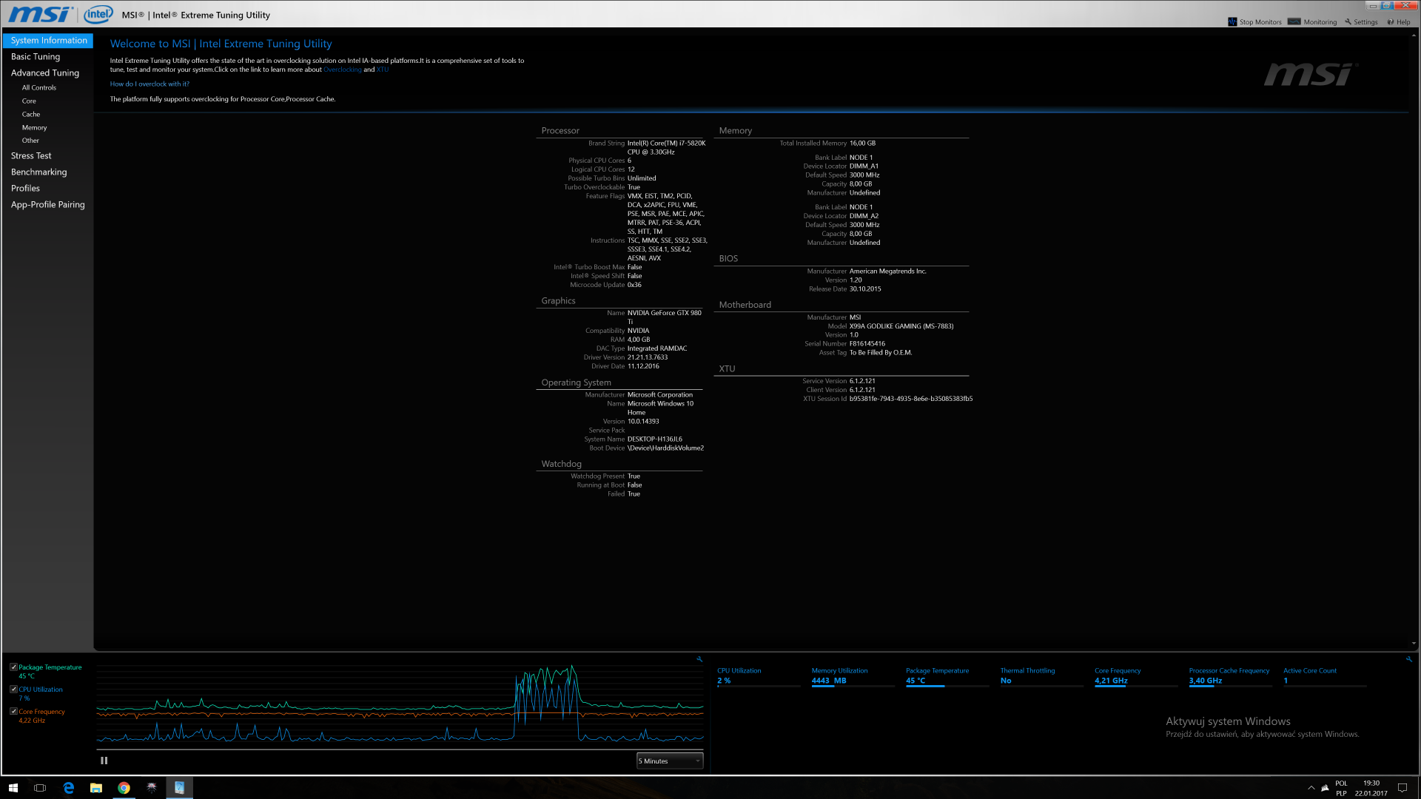Pause the monitoring graph
The image size is (1421, 799).
click(x=104, y=761)
